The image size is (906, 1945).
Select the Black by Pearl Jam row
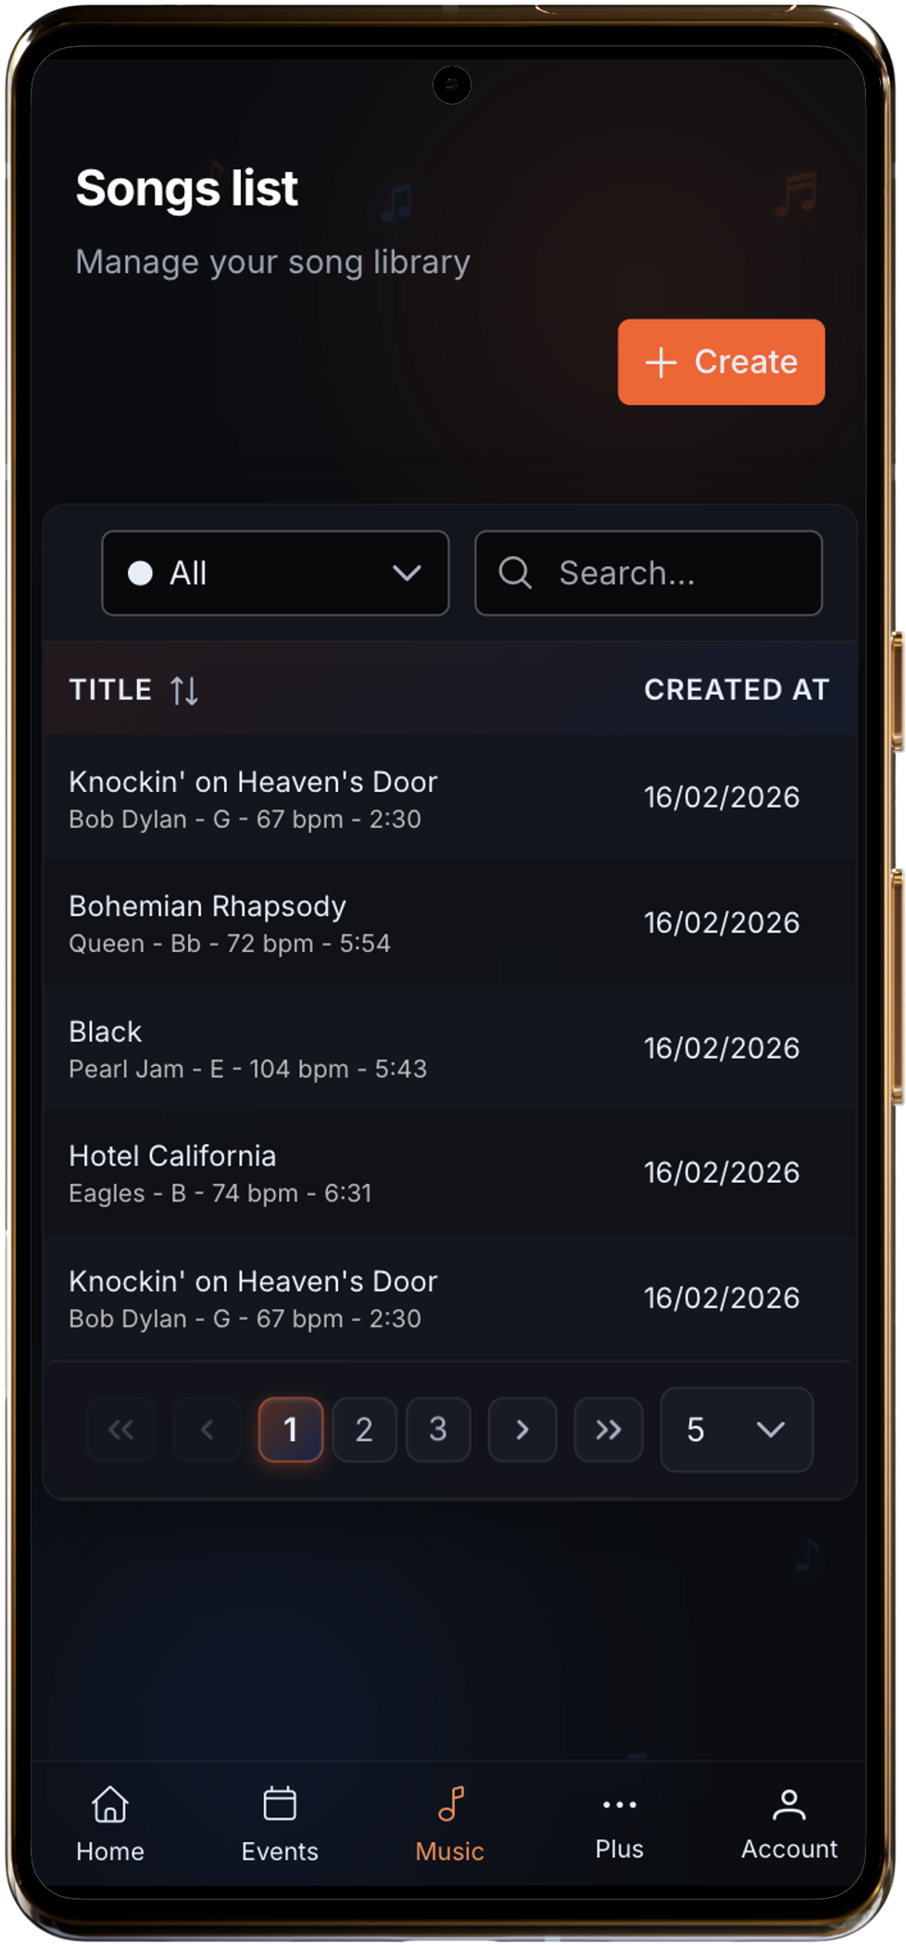click(x=449, y=1048)
